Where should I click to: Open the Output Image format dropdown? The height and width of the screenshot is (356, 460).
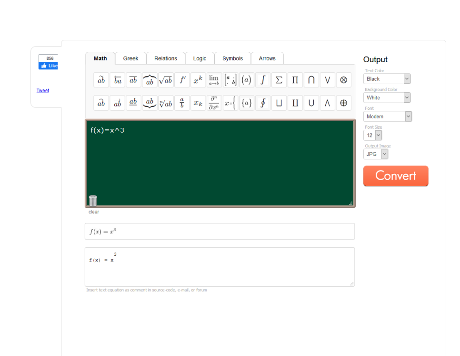pos(376,154)
